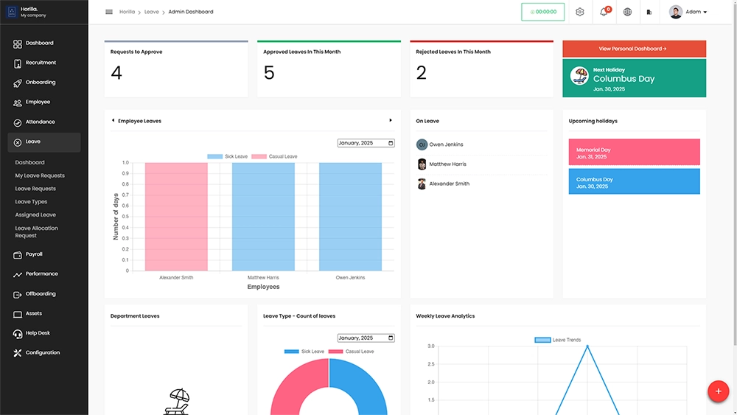Open the Leave Type chart month picker
Screen dimensions: 737x415
click(366, 338)
